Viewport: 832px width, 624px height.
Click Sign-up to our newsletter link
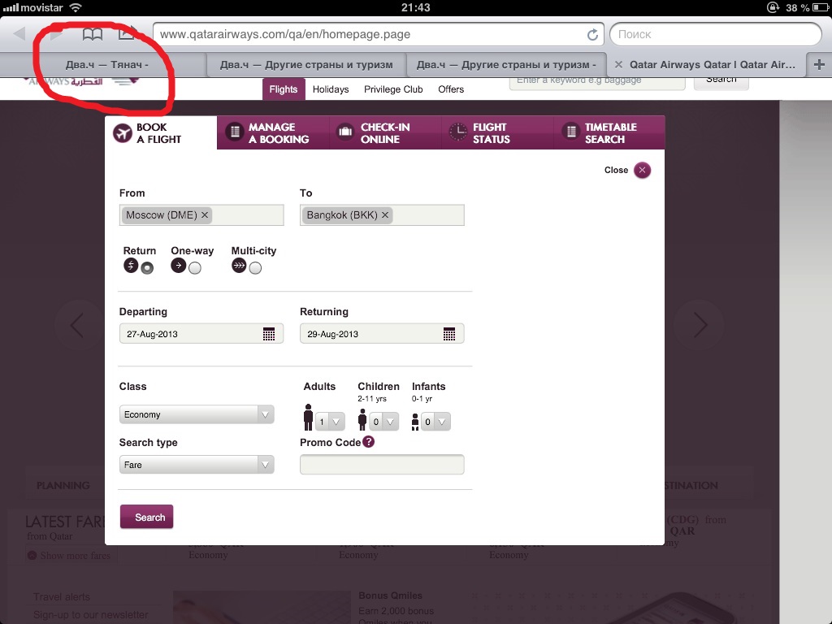pyautogui.click(x=91, y=614)
